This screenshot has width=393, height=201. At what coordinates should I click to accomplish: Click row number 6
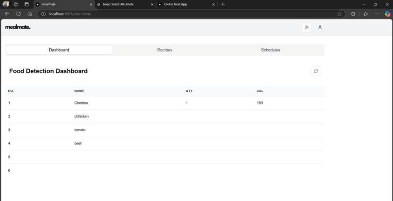[9, 170]
